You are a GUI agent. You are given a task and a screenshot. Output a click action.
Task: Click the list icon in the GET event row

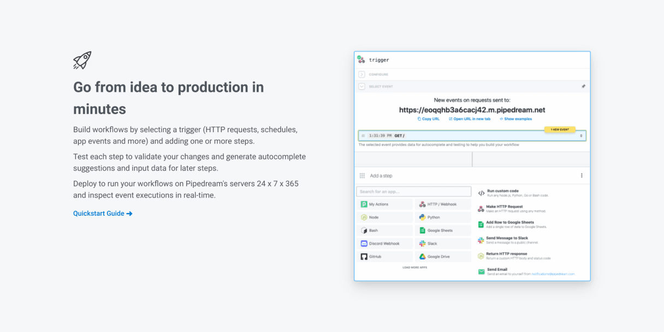[x=363, y=135]
